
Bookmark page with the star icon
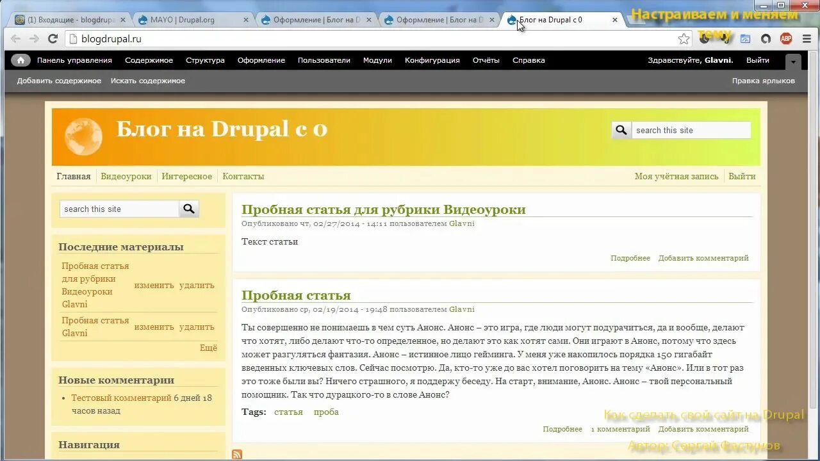[684, 39]
